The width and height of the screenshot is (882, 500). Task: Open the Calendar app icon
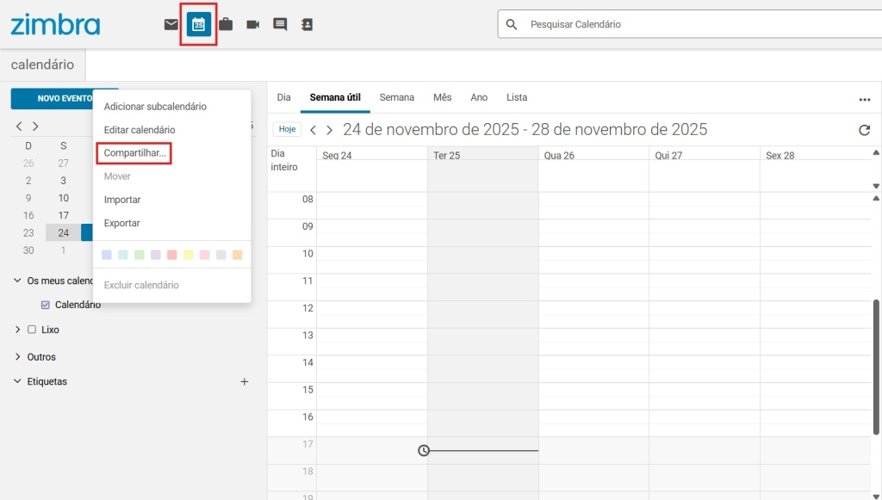point(199,25)
